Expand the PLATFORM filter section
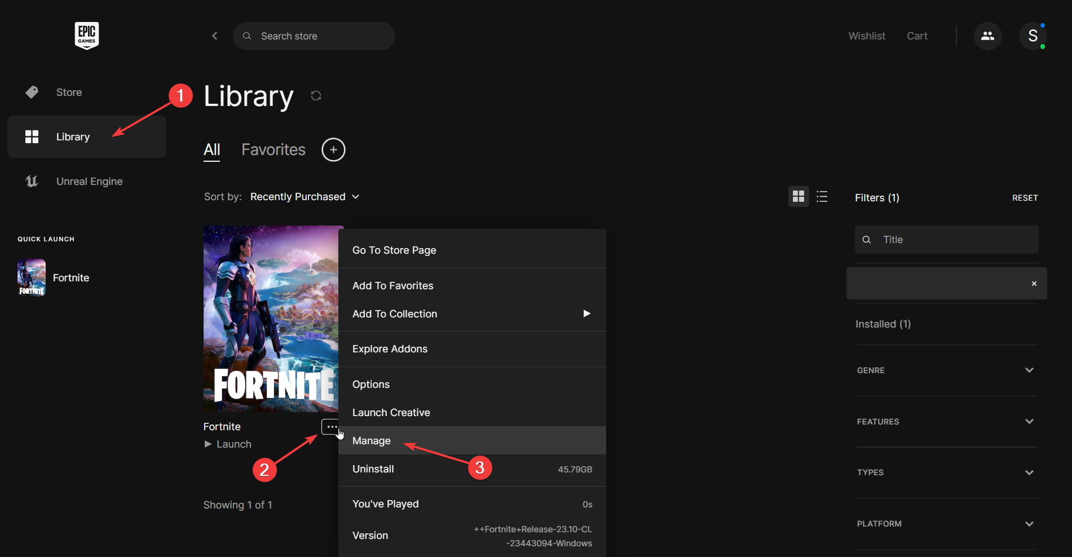The image size is (1072, 557). pos(947,524)
